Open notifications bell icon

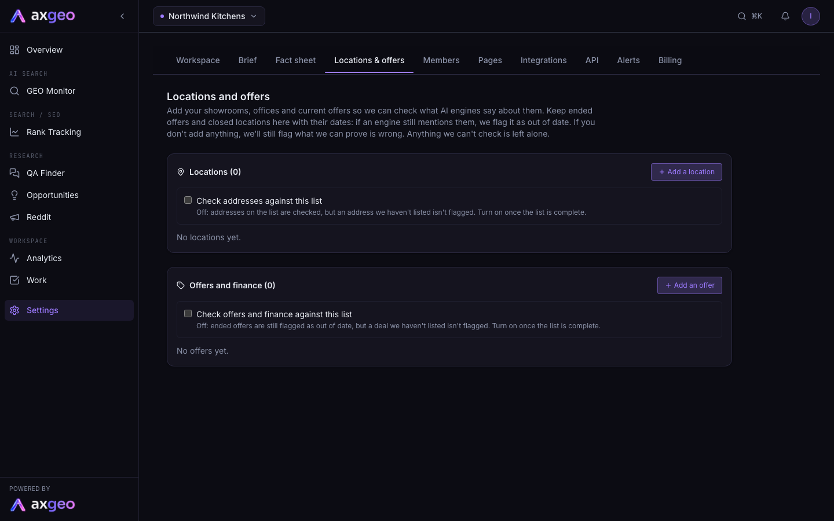[x=785, y=16]
